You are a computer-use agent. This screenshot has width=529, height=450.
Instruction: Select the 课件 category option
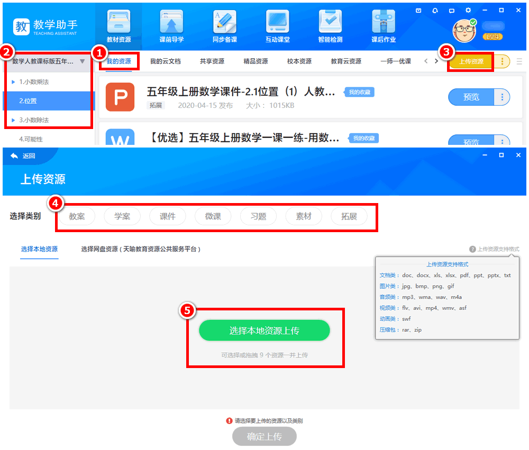pyautogui.click(x=168, y=216)
